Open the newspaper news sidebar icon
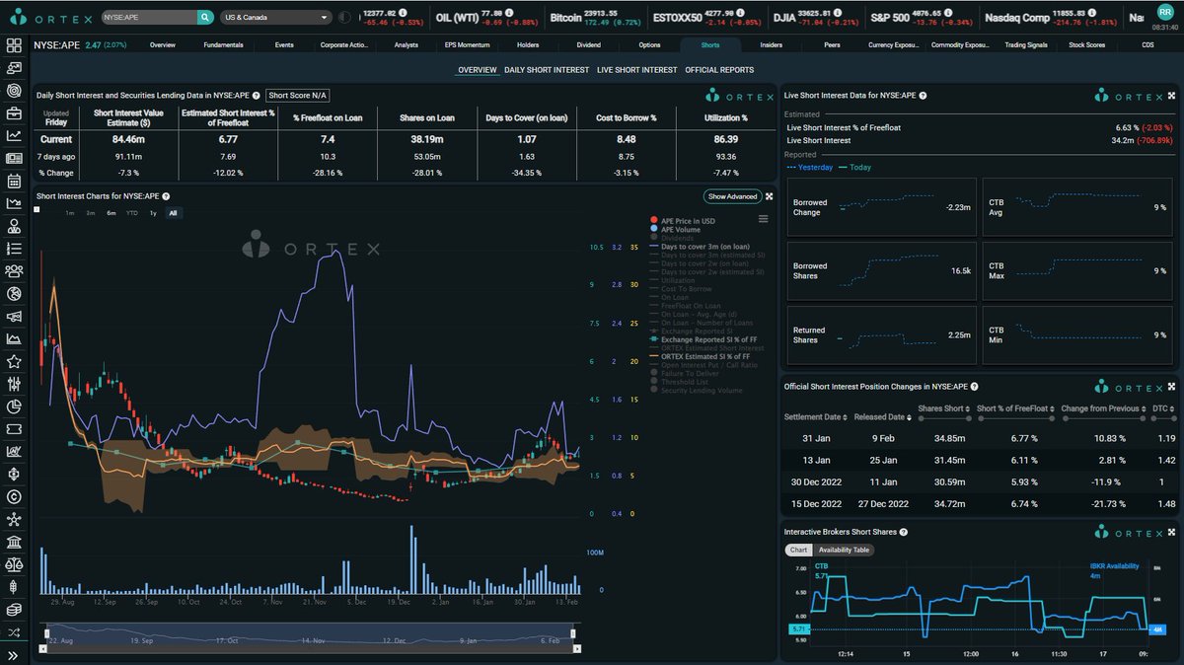This screenshot has height=665, width=1184. pos(14,158)
